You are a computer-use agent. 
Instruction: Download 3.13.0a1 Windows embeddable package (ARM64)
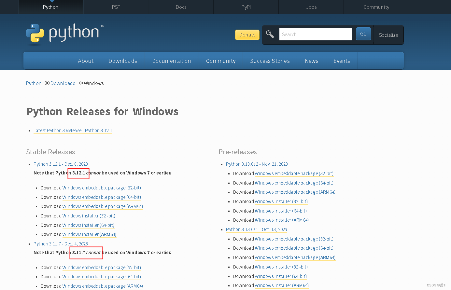(295, 257)
